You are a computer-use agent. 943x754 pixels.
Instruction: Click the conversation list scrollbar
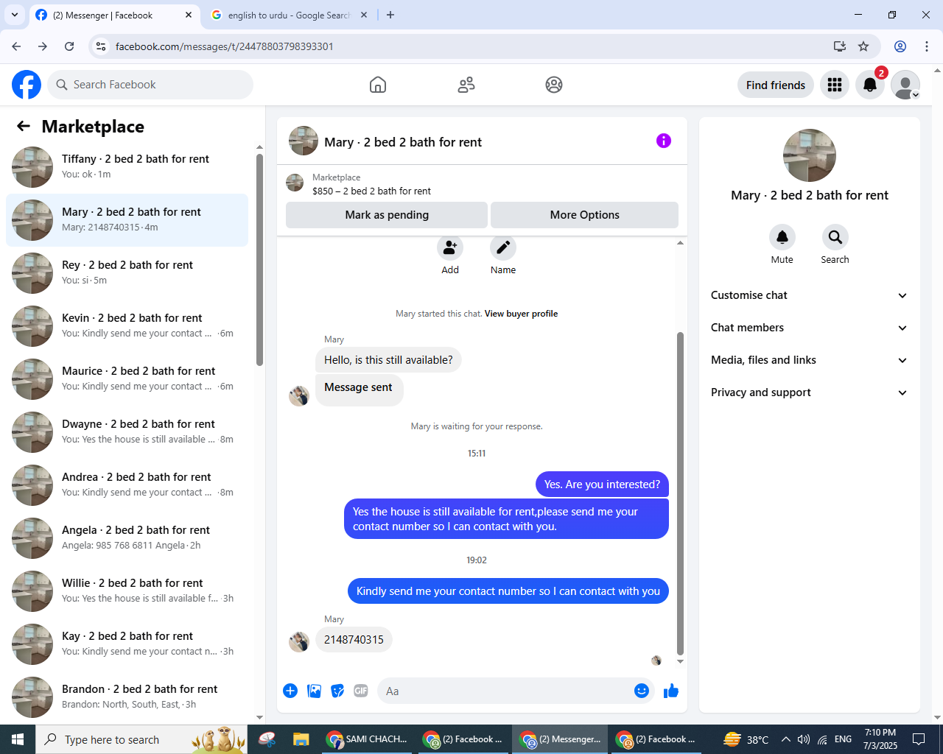259,259
